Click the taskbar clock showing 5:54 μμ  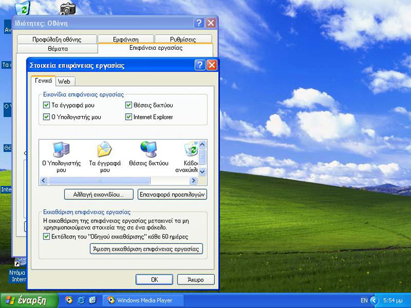392,300
